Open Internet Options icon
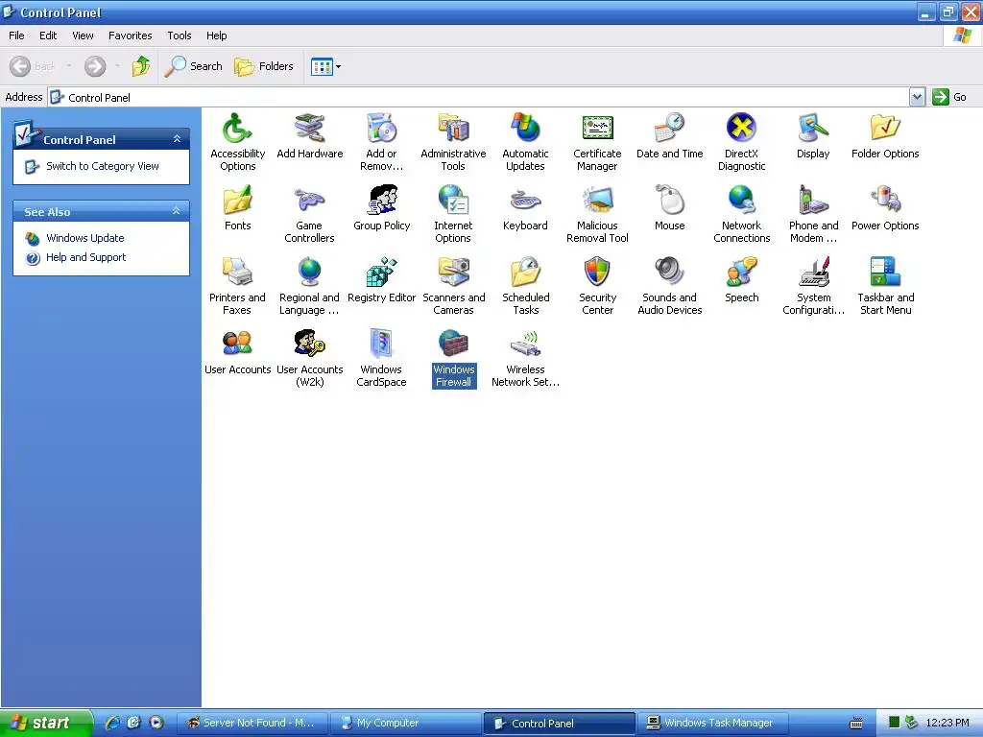983x737 pixels. (x=453, y=201)
